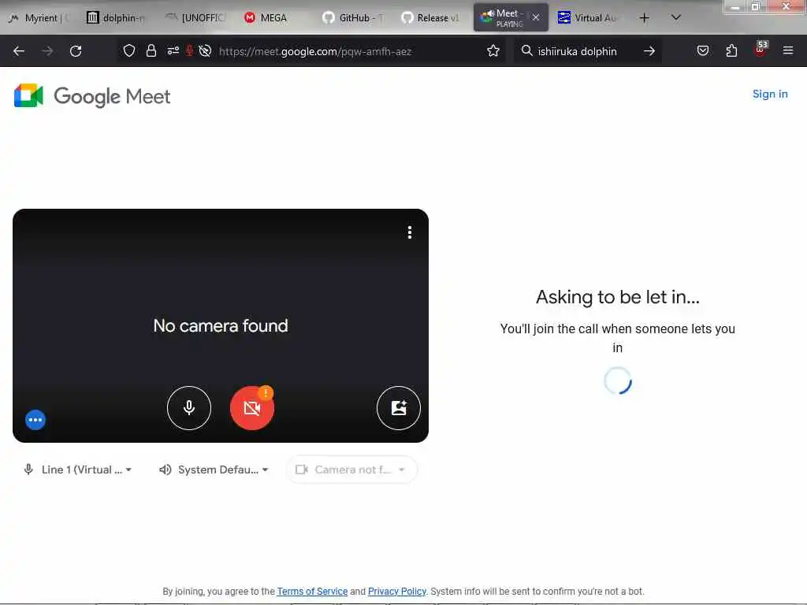Click the search field with 'ishiiruka dolphin'
Image resolution: width=807 pixels, height=605 pixels.
(x=577, y=51)
